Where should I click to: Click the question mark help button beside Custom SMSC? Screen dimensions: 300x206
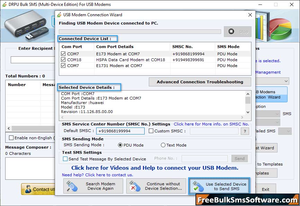click(245, 131)
